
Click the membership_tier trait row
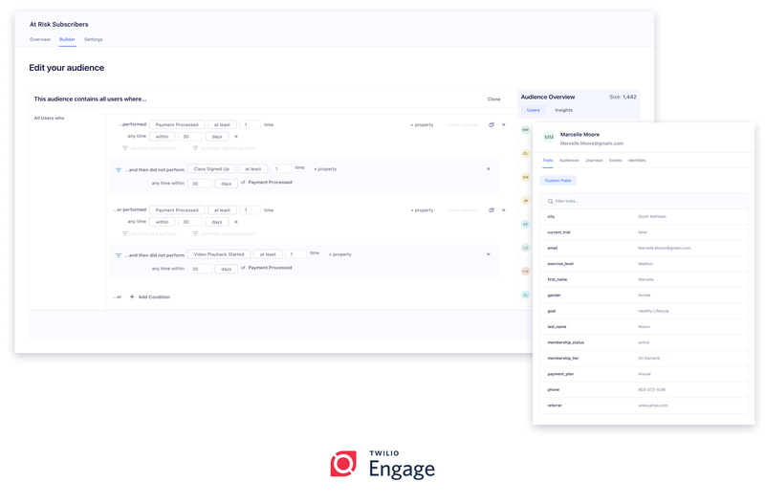point(644,358)
